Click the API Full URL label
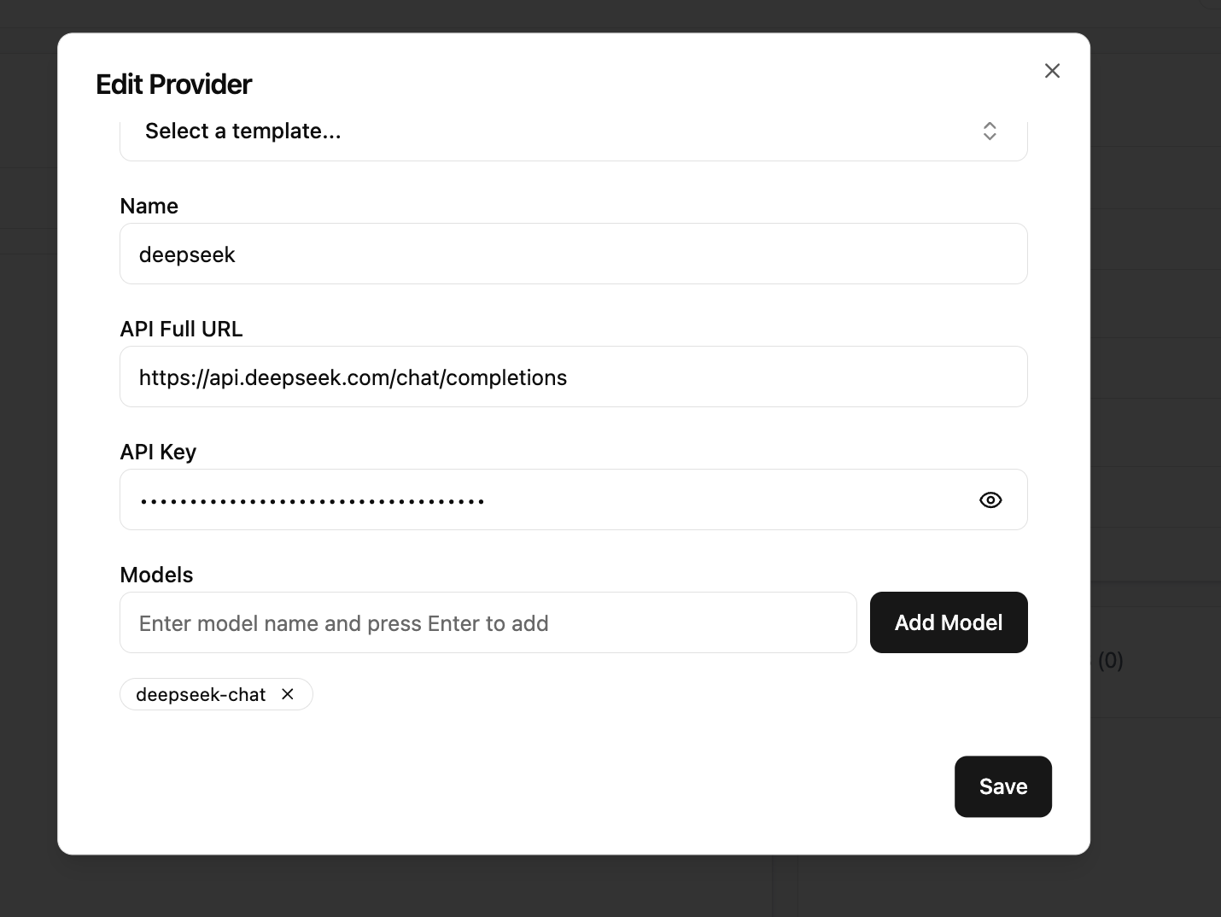1221x917 pixels. (x=181, y=330)
